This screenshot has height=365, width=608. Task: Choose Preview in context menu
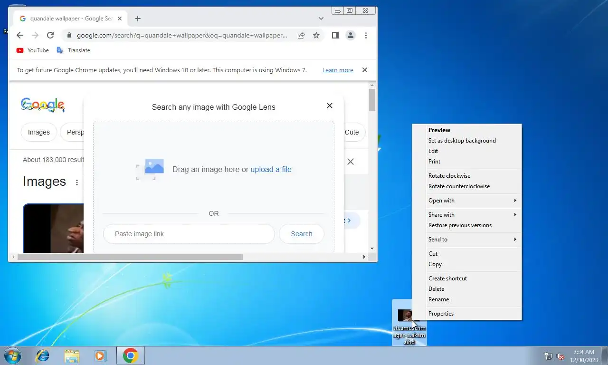(467, 130)
